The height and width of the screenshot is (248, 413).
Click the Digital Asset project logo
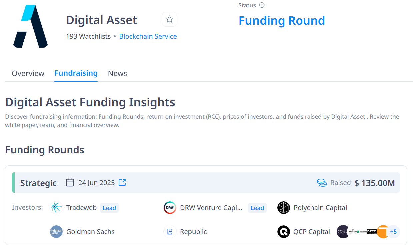click(x=30, y=26)
